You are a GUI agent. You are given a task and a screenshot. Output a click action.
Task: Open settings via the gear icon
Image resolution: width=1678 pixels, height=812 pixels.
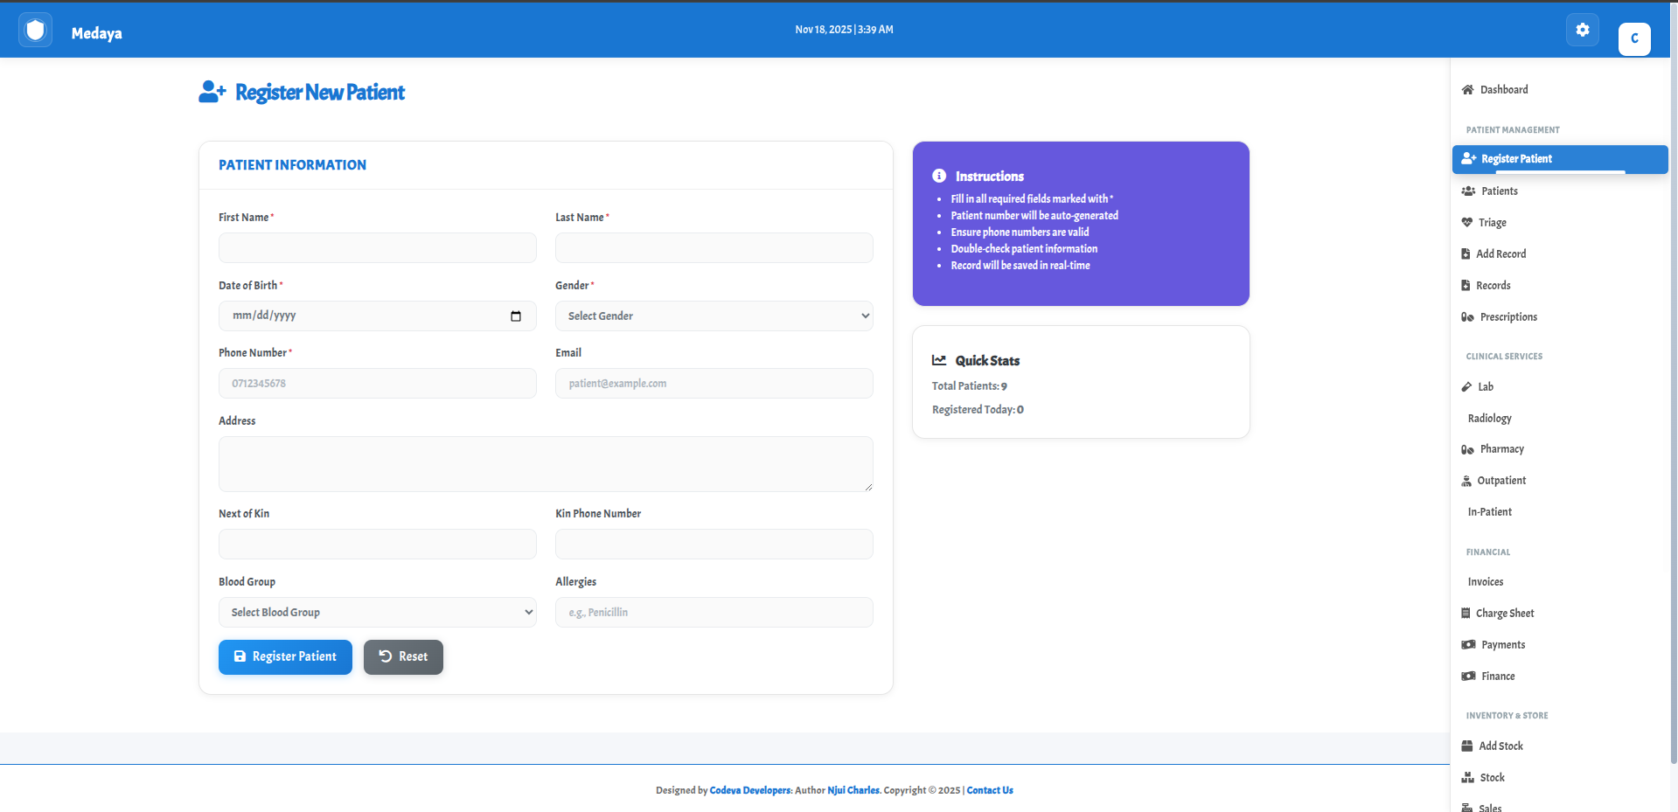pyautogui.click(x=1582, y=30)
